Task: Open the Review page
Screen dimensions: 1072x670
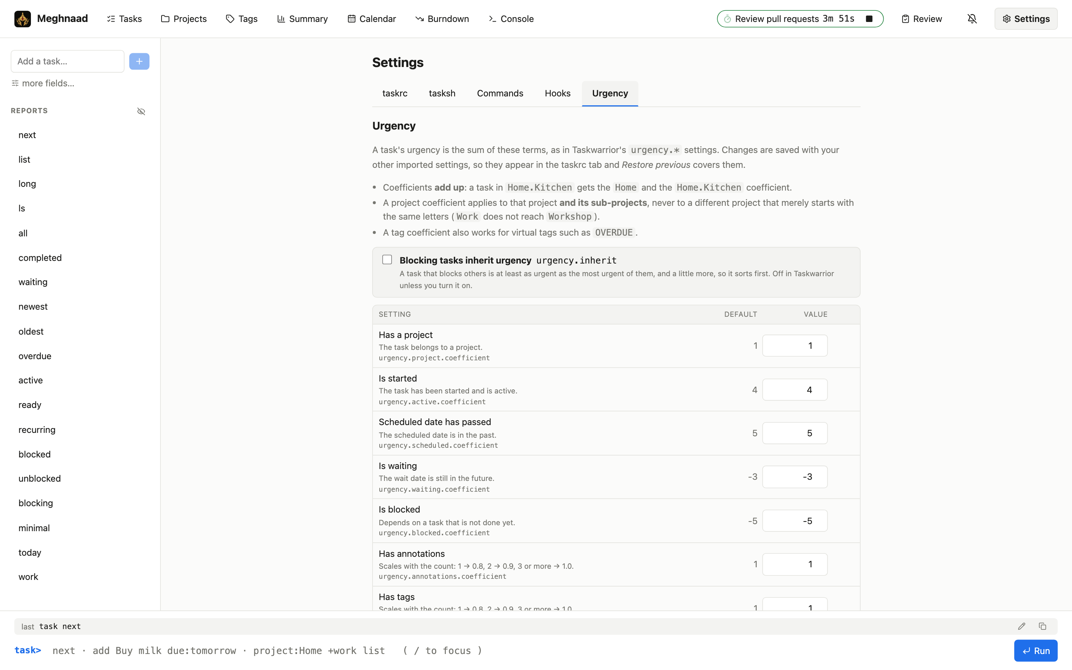Action: tap(921, 19)
